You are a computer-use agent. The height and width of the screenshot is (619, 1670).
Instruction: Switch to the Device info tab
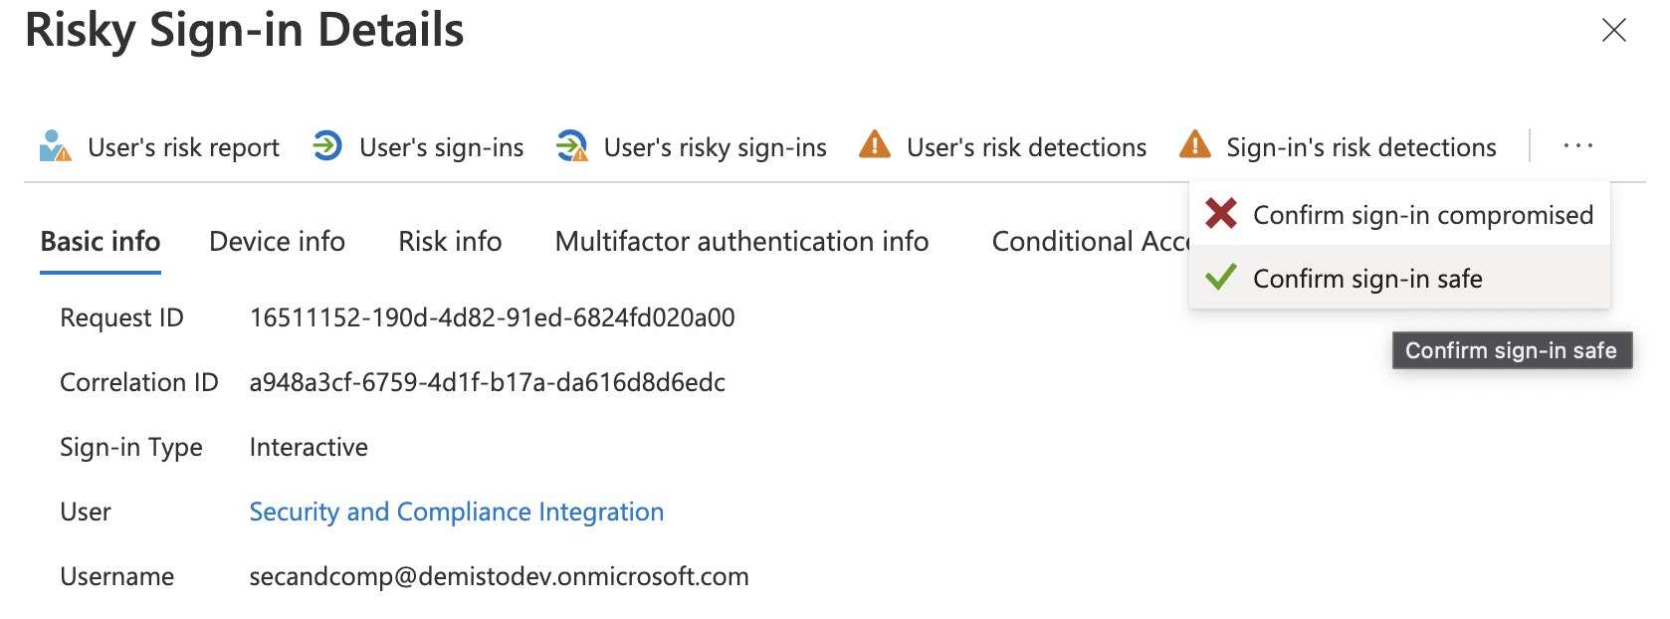277,242
